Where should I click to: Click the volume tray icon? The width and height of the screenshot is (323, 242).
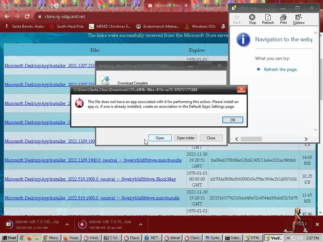coord(300,238)
